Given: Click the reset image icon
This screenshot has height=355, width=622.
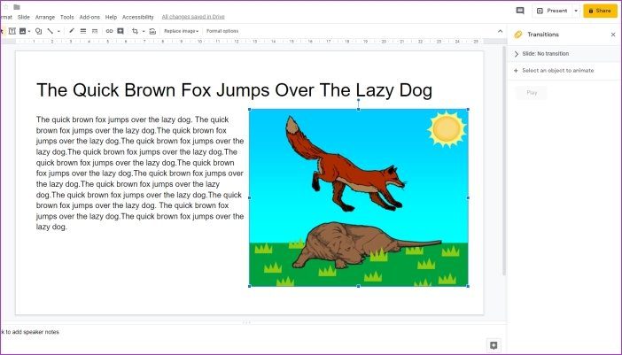Looking at the screenshot, I should (152, 31).
